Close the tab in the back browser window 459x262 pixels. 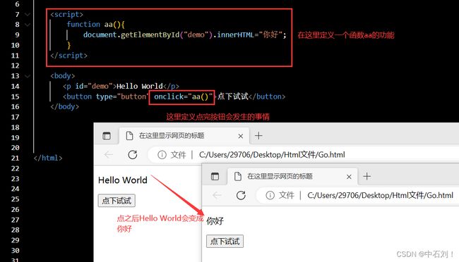pos(241,136)
